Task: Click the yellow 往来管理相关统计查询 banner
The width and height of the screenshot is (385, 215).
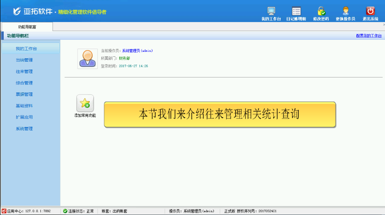Action: click(x=219, y=114)
